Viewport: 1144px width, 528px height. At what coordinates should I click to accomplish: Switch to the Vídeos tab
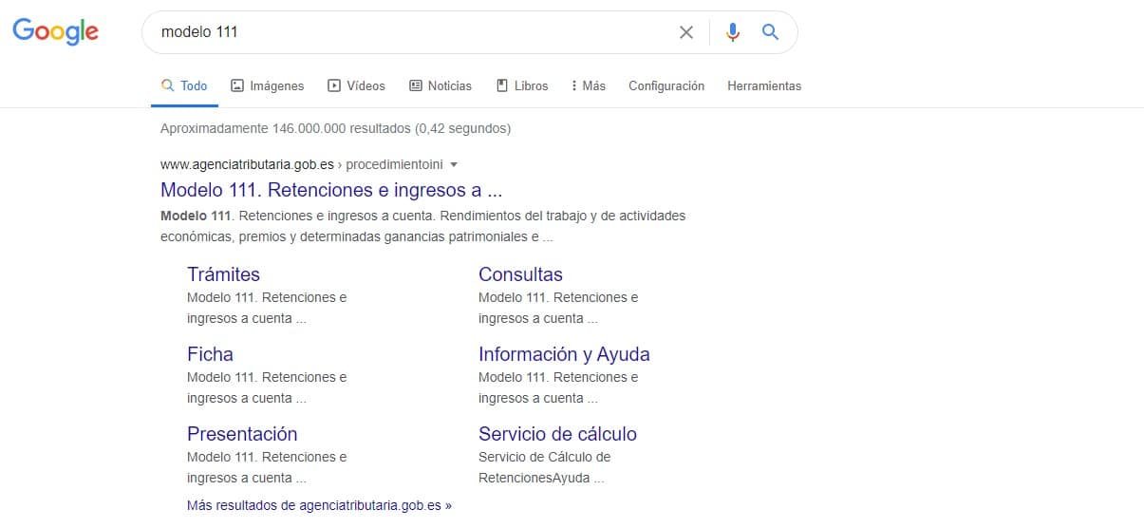point(356,85)
